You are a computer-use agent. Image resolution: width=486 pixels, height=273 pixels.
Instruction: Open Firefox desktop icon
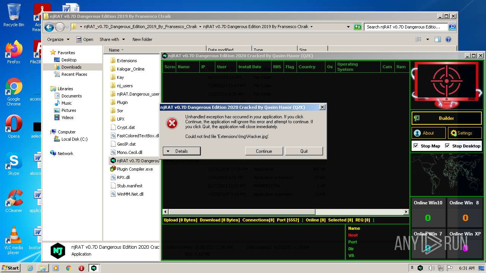tap(14, 52)
